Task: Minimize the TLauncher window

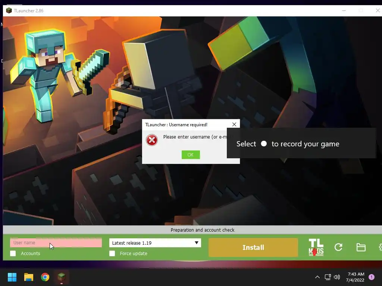Action: coord(344,11)
